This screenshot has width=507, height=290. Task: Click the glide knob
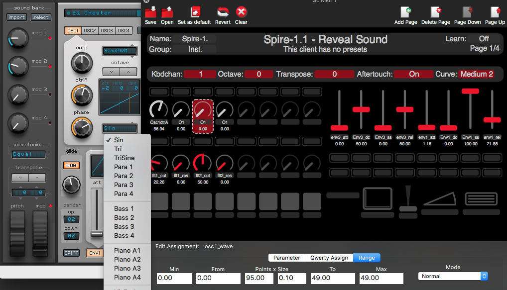[71, 185]
